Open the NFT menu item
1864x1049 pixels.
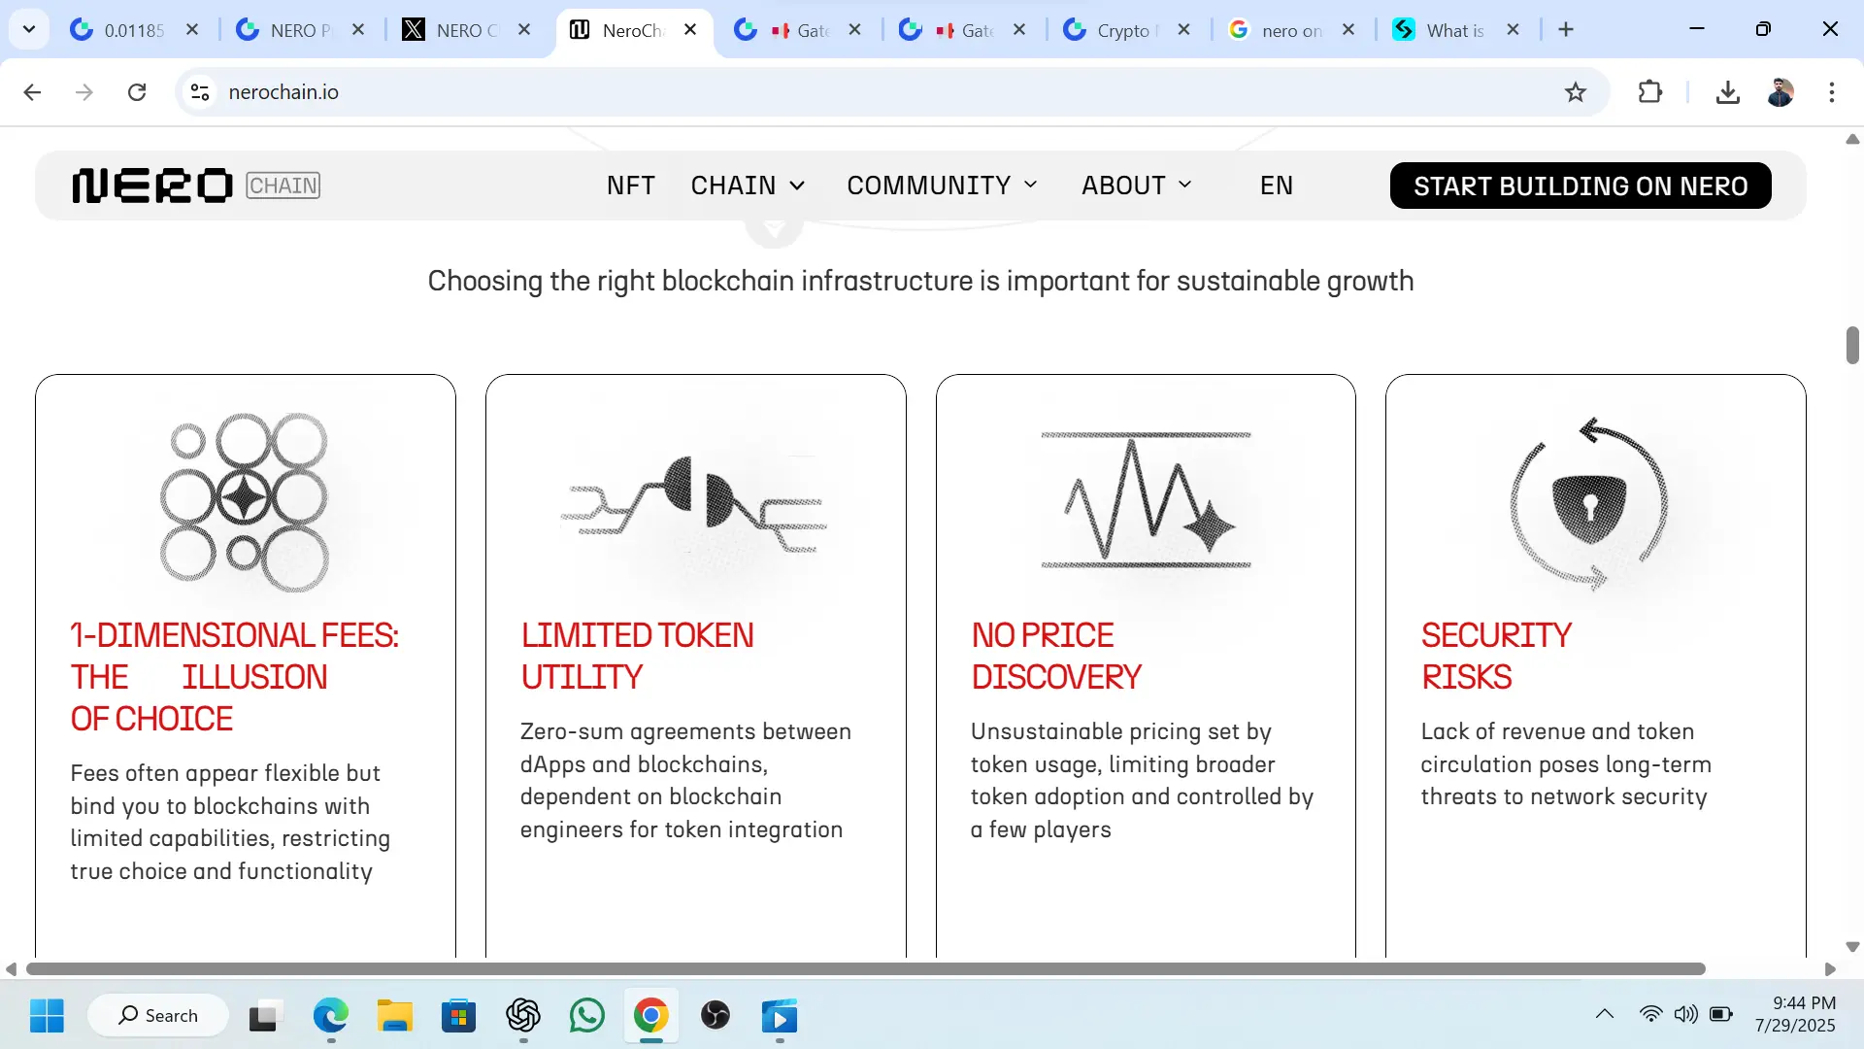(631, 186)
